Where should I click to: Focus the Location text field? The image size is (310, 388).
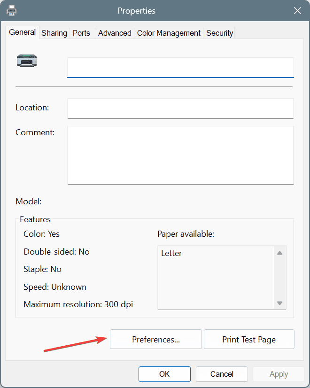pyautogui.click(x=180, y=109)
